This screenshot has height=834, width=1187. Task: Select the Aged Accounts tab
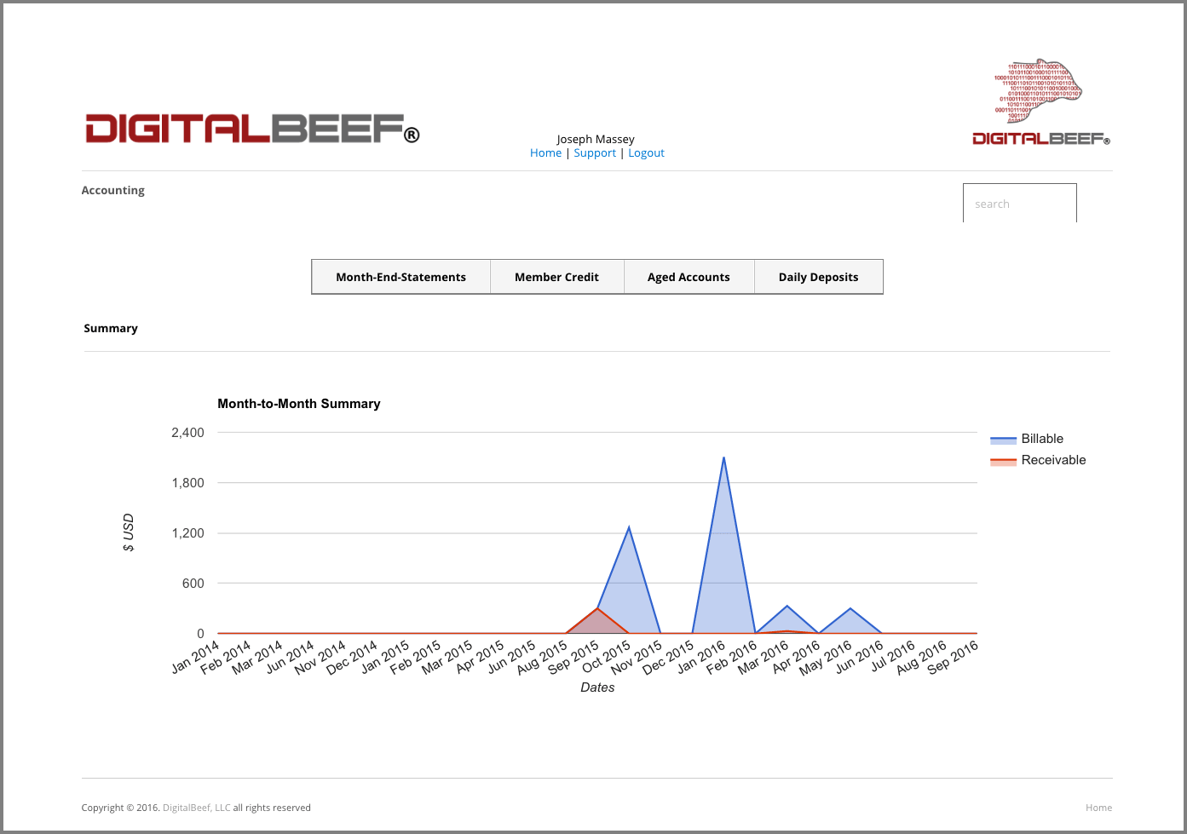click(689, 277)
